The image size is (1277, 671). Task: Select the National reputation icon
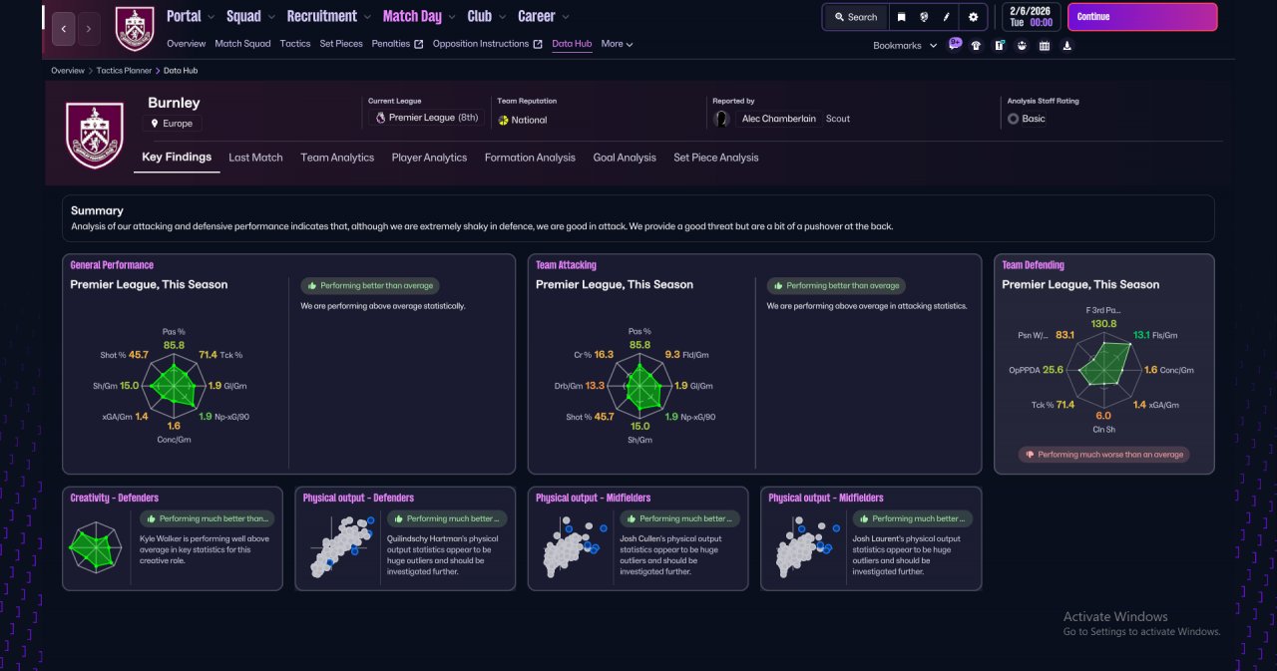[x=504, y=120]
